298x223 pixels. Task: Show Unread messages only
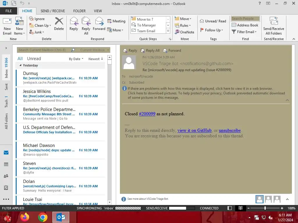pyautogui.click(x=34, y=59)
